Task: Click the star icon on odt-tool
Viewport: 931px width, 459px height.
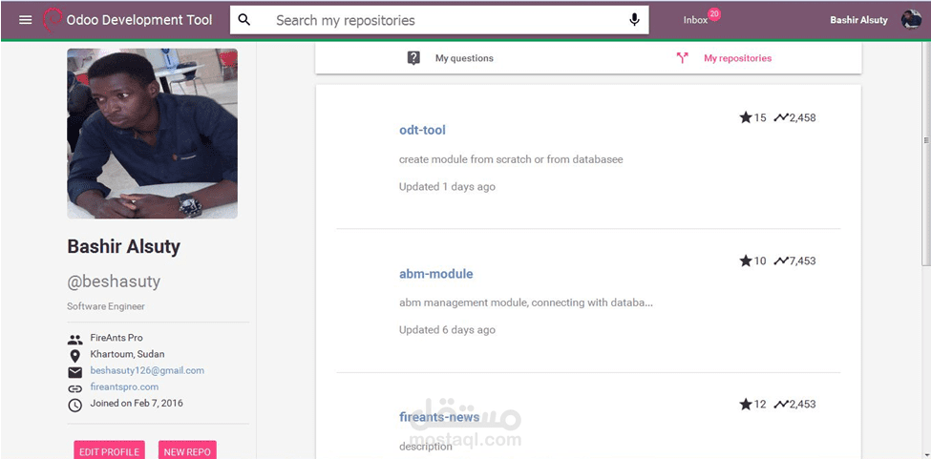Action: [x=746, y=117]
